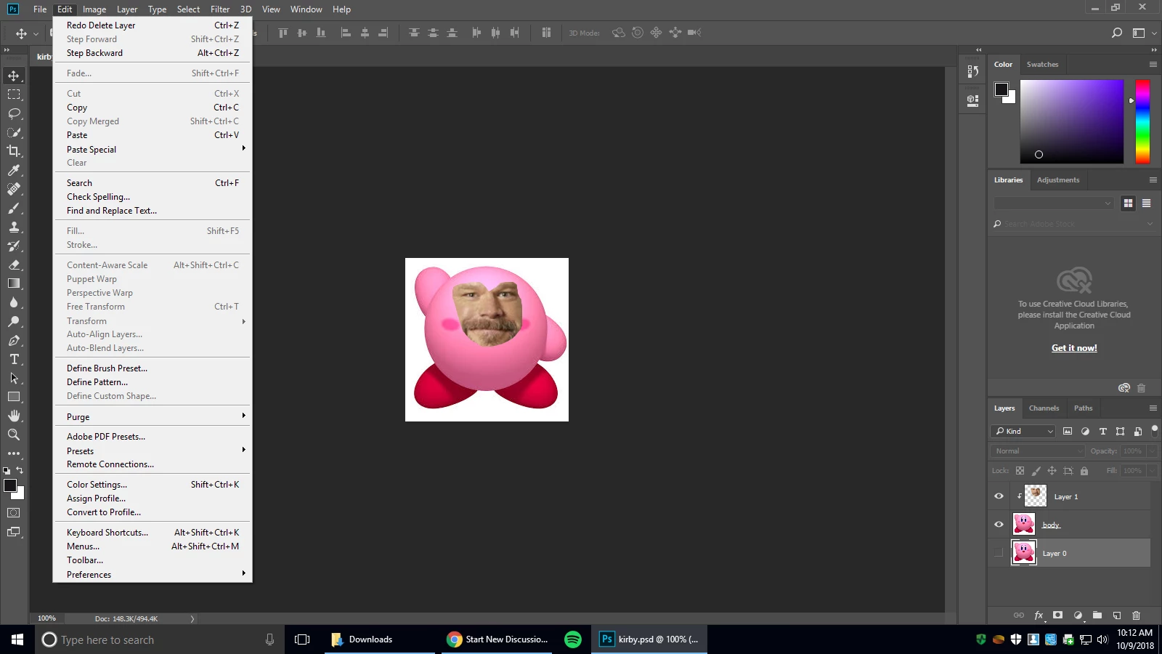Open the search icon in the options bar
The image size is (1162, 654).
pyautogui.click(x=1117, y=33)
